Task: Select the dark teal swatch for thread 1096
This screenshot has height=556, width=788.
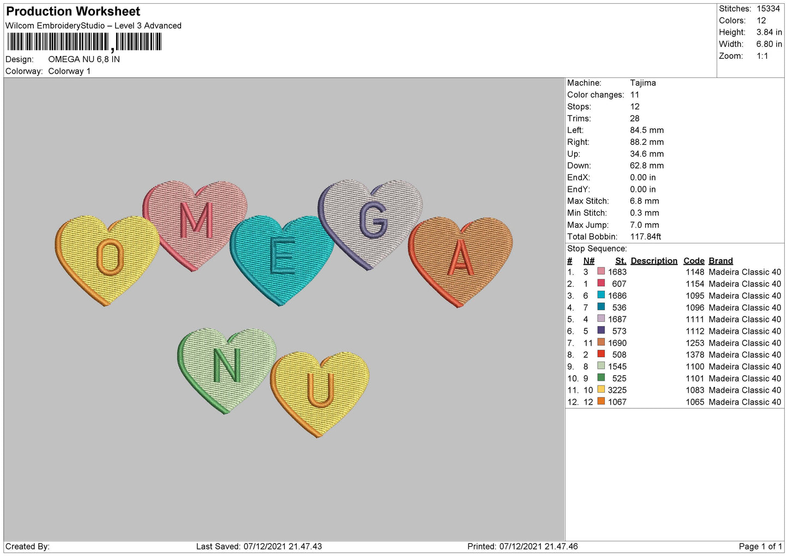Action: (x=601, y=307)
